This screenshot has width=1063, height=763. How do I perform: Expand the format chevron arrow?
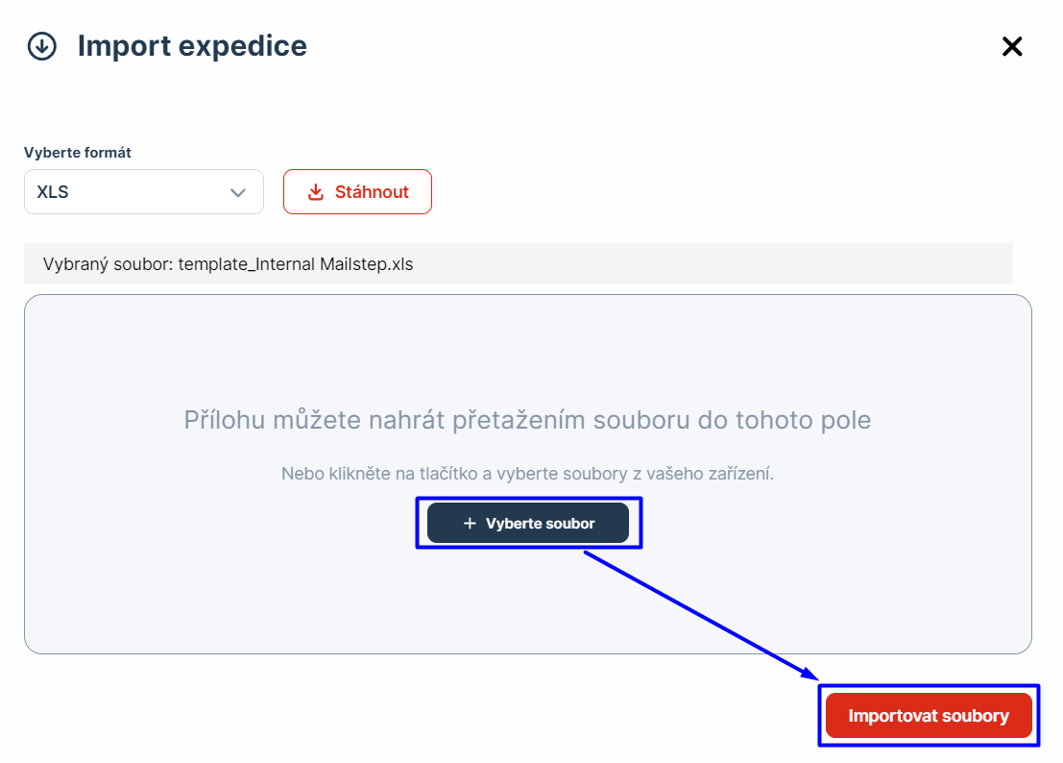click(x=238, y=192)
